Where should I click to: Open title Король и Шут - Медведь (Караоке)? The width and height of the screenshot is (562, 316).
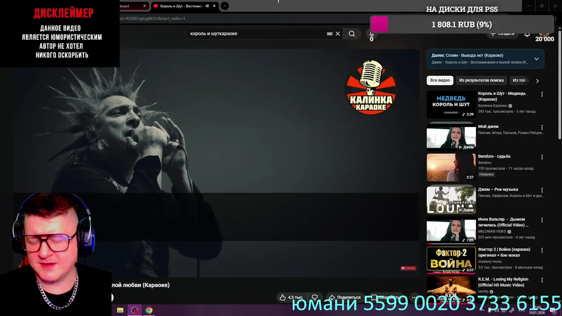(x=502, y=96)
